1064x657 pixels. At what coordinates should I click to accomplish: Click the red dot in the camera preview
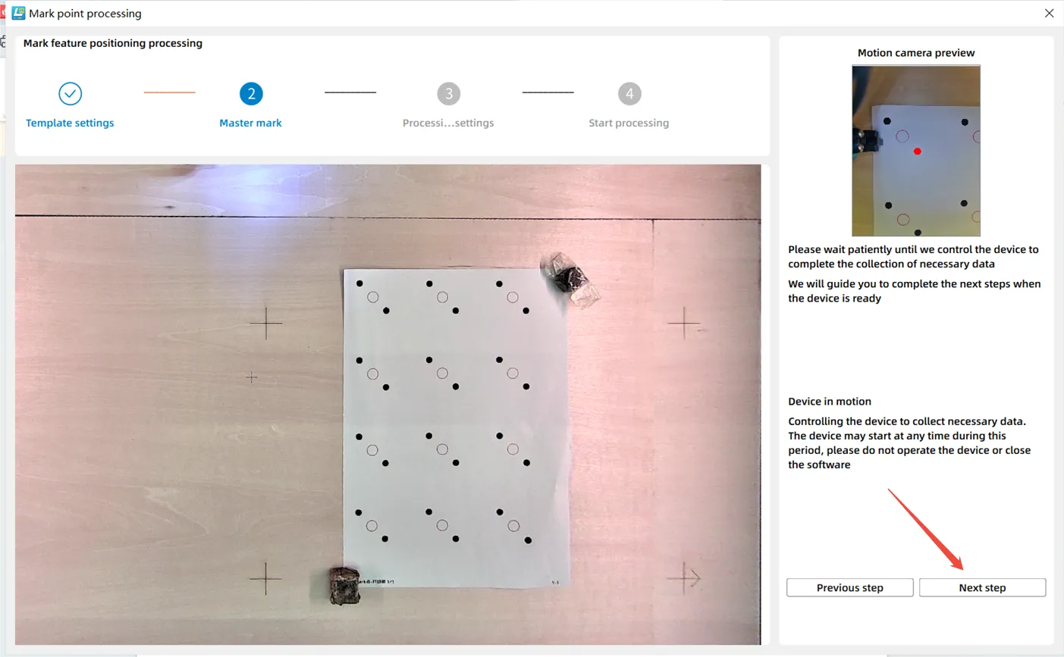tap(917, 152)
